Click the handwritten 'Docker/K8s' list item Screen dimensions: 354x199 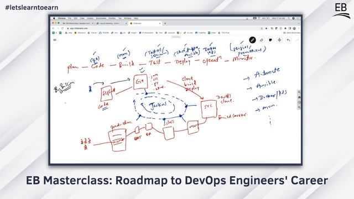tap(273, 96)
